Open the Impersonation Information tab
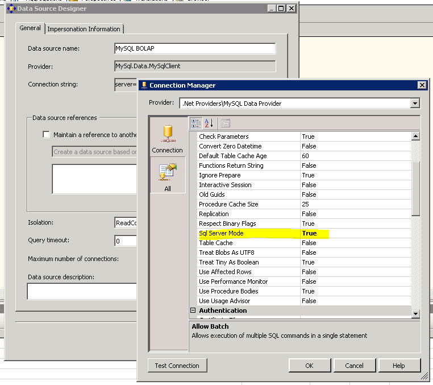433x385 pixels. click(x=84, y=29)
